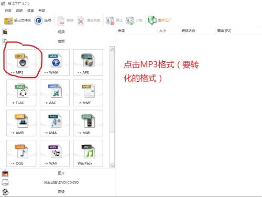262x197 pixels.
Task: Sort by the Source (来源) column header
Action: tap(137, 31)
